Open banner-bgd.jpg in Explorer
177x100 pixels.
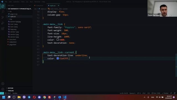click(15, 22)
